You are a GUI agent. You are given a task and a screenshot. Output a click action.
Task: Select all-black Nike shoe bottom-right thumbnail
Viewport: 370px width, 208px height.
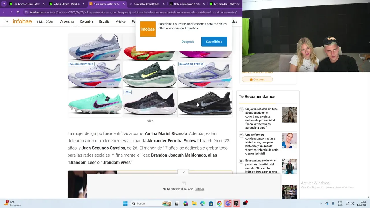(x=205, y=103)
